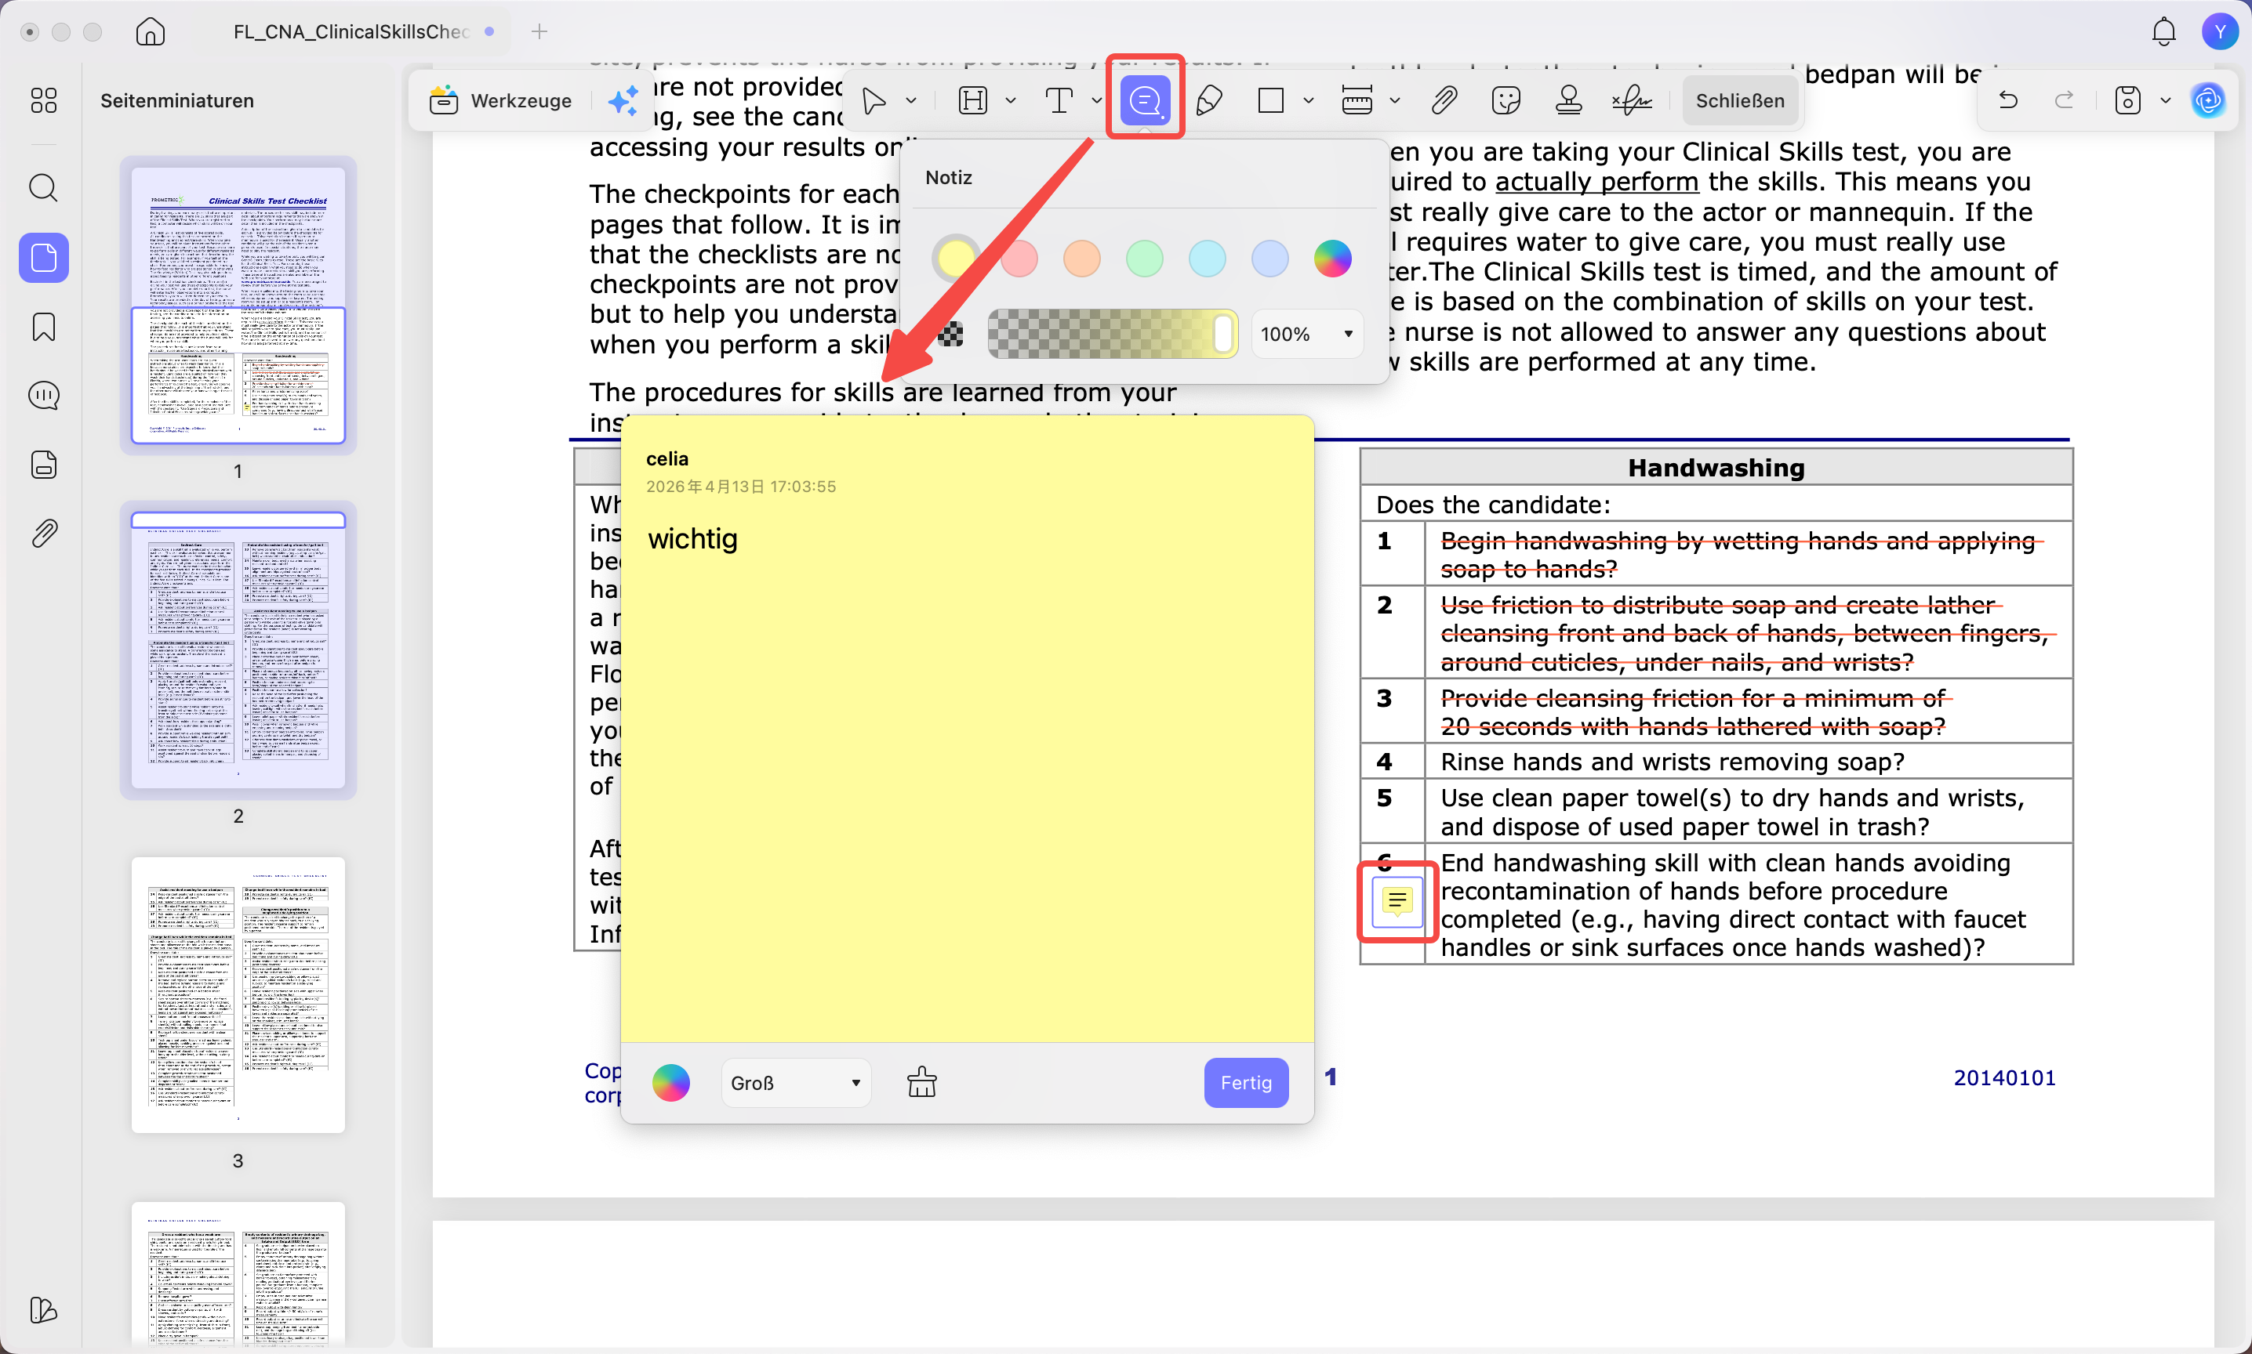This screenshot has width=2252, height=1354.
Task: Show the attachments panel in sidebar
Action: [x=44, y=533]
